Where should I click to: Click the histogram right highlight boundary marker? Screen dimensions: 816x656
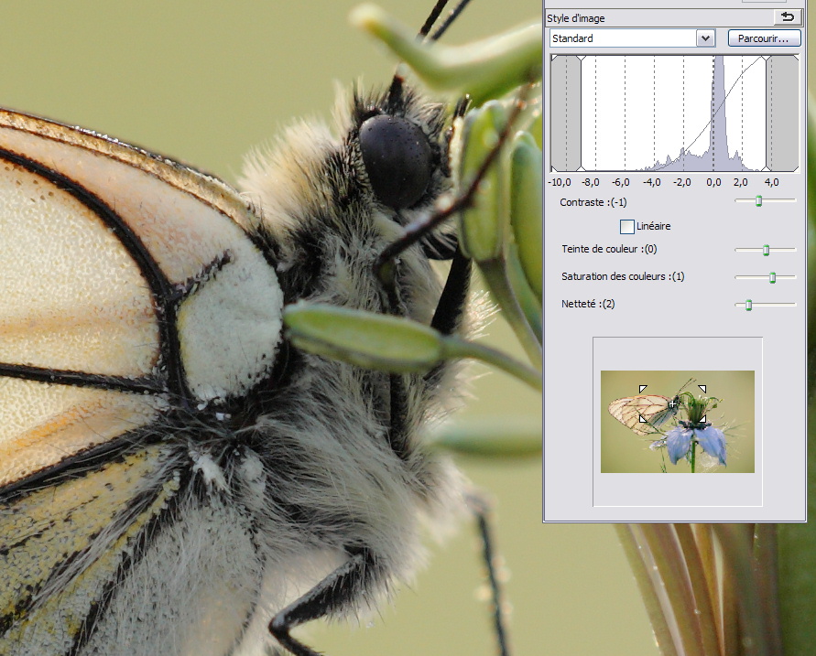(766, 113)
